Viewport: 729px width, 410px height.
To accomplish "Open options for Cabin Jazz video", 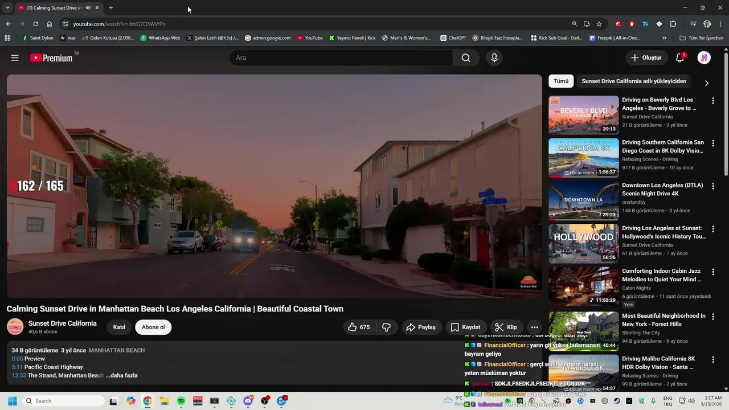I will (x=712, y=272).
